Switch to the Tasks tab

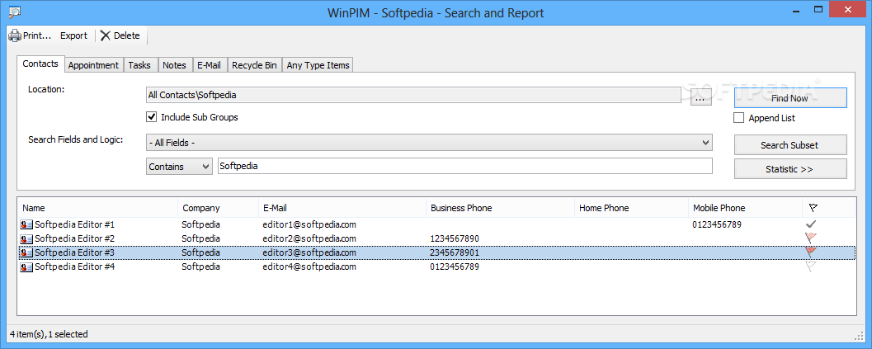[139, 65]
